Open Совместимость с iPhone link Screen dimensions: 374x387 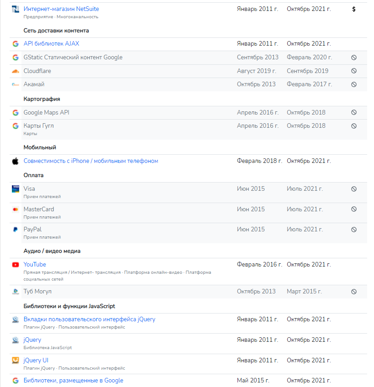point(91,161)
